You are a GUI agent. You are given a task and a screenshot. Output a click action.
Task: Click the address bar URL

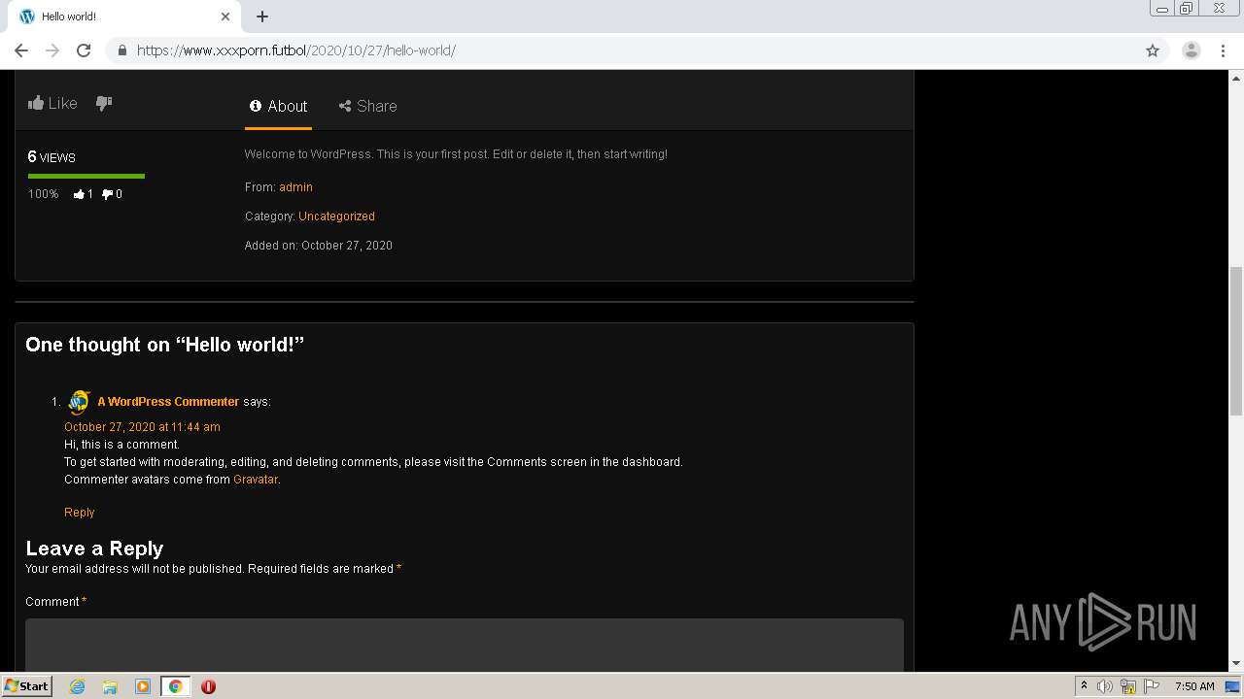coord(296,50)
